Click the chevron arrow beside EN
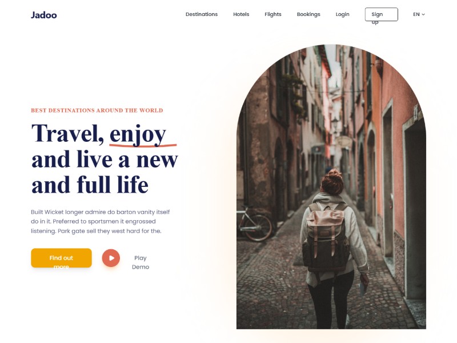457x343 pixels. 423,14
